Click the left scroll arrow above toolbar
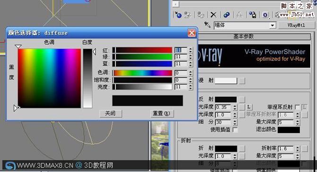The image size is (317, 172). (176, 4)
